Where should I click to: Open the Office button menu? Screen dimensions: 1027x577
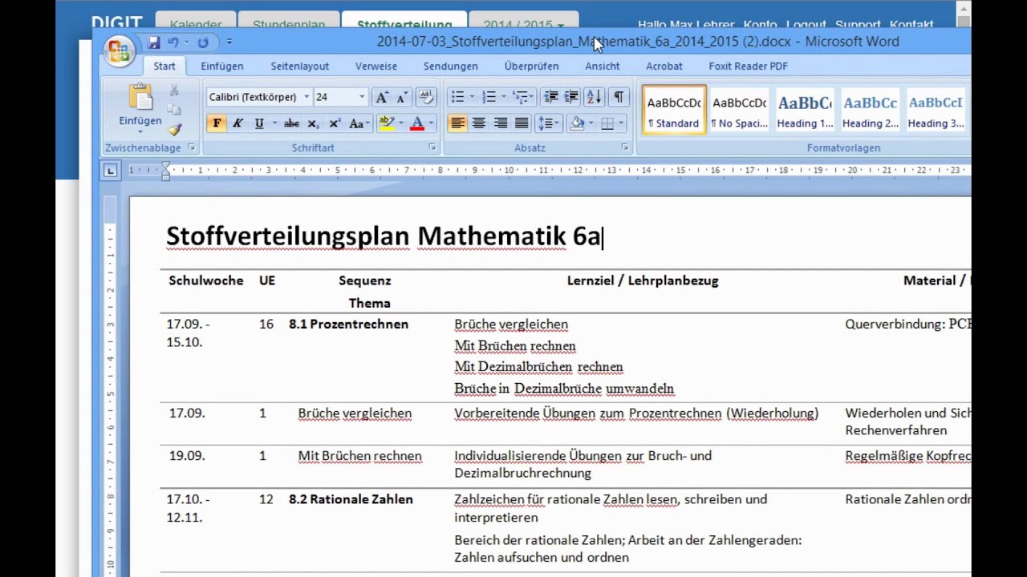tap(120, 50)
